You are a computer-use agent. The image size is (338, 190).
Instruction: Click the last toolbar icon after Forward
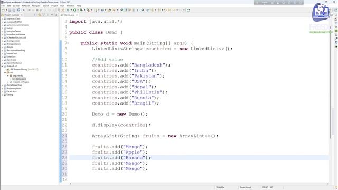click(x=189, y=10)
